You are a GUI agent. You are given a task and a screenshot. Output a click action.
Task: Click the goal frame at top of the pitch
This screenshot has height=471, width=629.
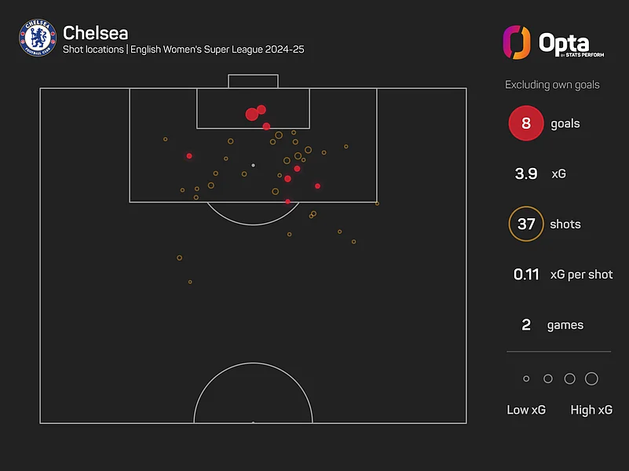click(x=253, y=81)
